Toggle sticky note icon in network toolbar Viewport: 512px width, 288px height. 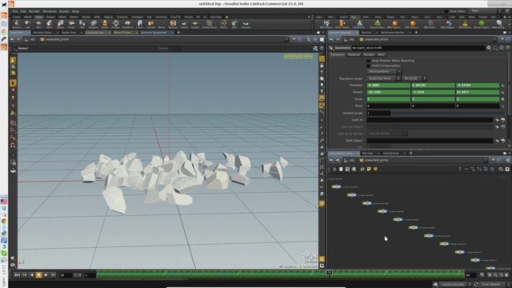click(369, 169)
